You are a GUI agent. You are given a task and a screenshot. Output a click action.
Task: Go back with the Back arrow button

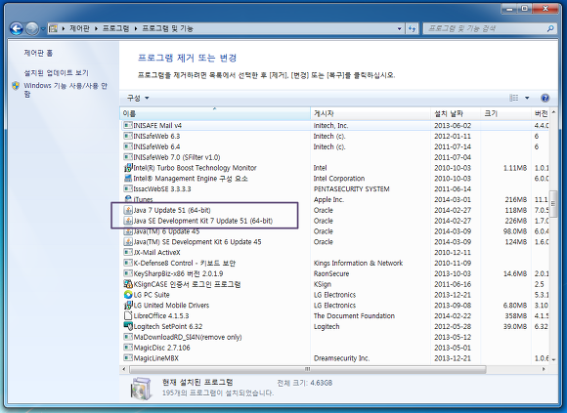(17, 28)
